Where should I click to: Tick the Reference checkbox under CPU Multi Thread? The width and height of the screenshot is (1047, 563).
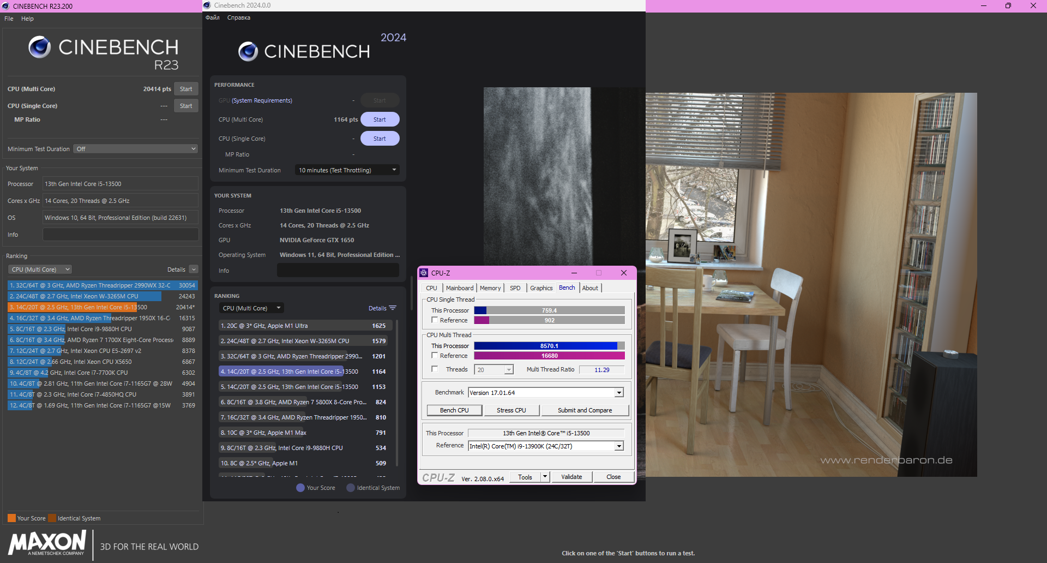coord(435,356)
